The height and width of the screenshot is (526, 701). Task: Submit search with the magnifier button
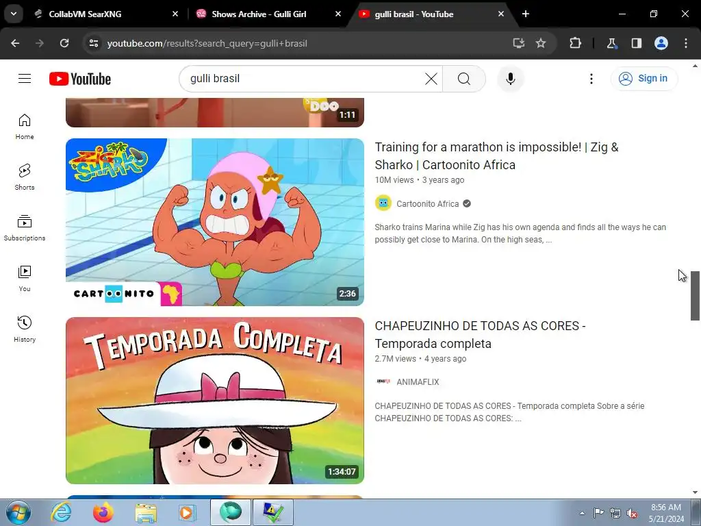(x=464, y=79)
